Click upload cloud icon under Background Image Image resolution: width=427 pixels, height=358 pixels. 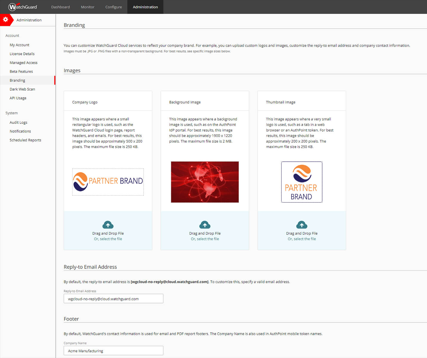click(x=205, y=225)
